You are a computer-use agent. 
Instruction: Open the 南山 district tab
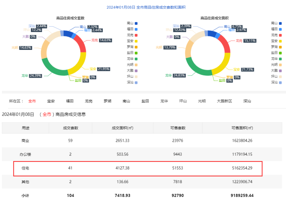(126, 101)
